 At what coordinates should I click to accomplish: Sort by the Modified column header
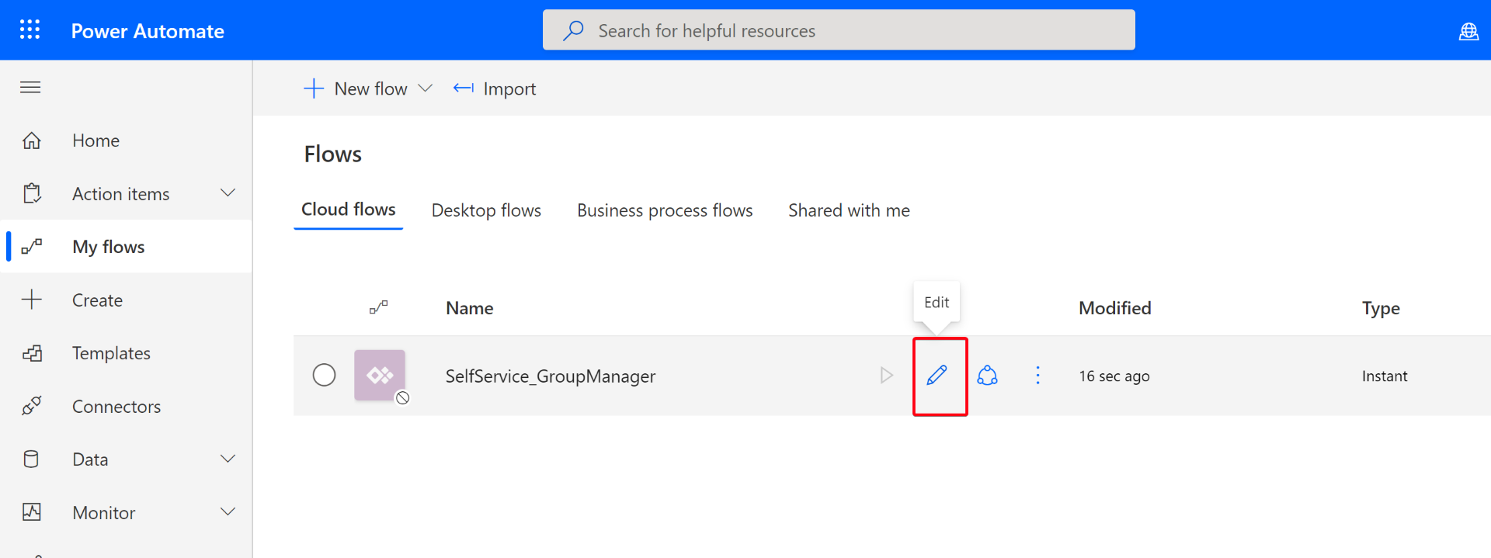coord(1114,308)
